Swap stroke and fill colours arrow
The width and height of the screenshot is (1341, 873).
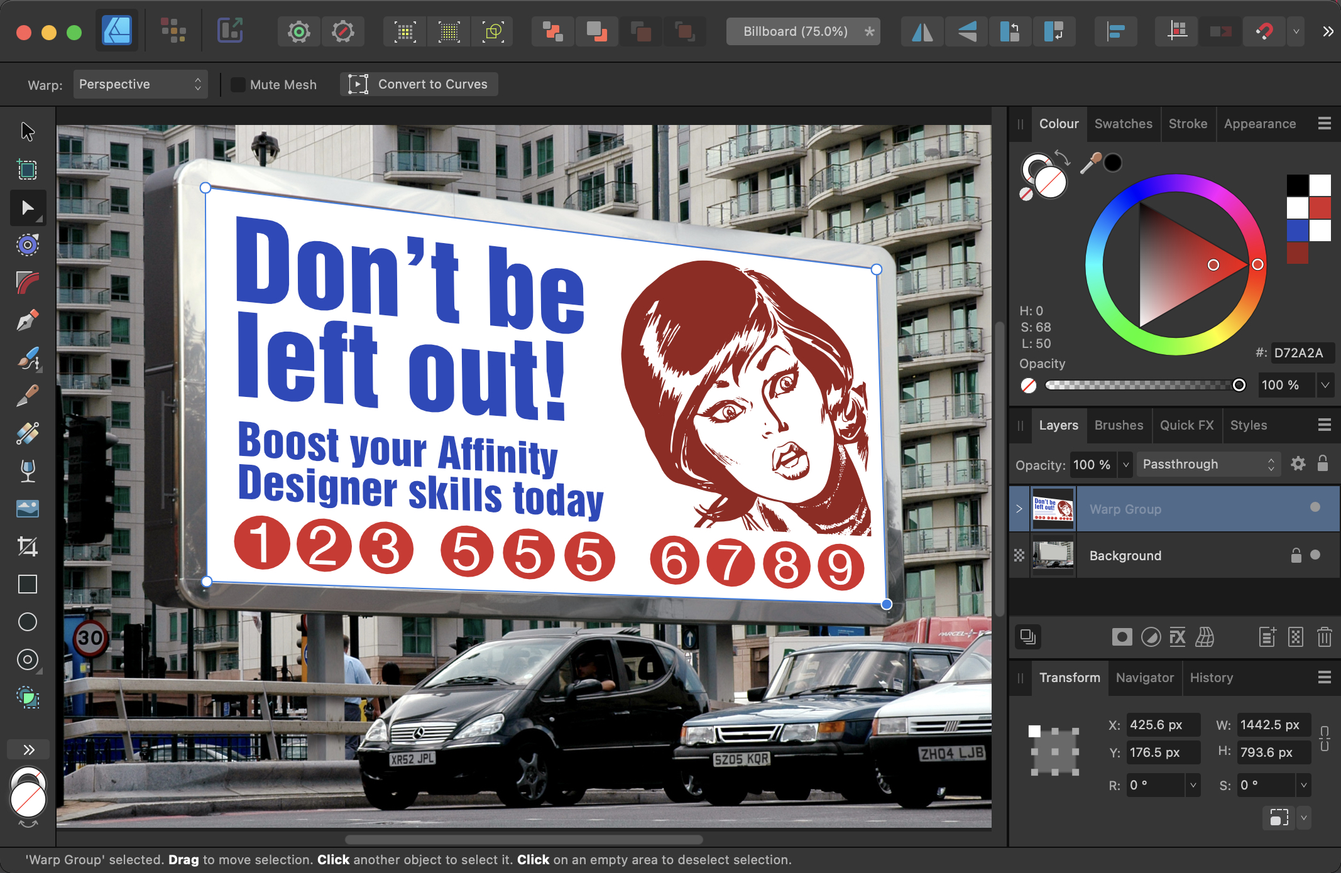1063,157
